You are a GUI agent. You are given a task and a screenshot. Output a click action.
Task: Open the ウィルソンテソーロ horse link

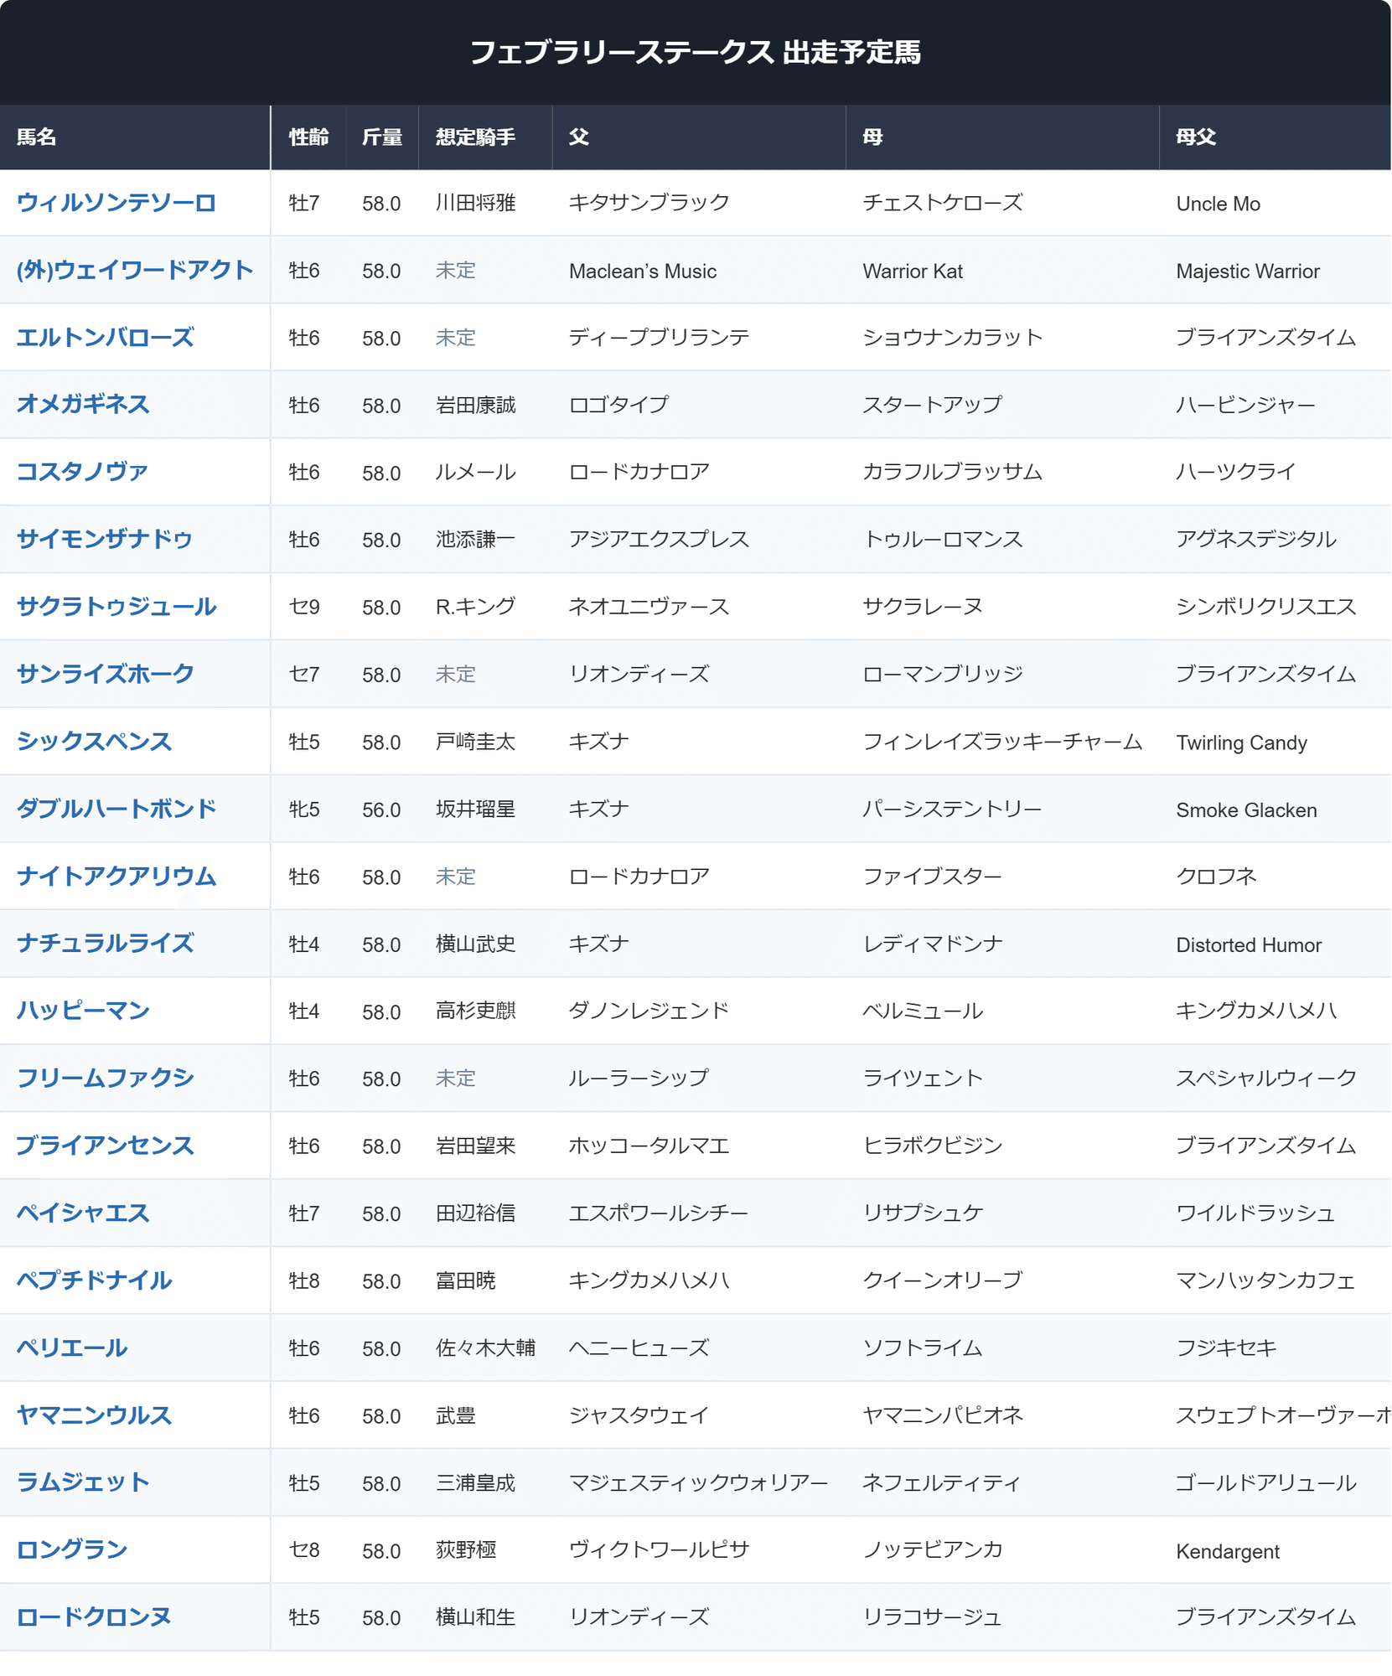coord(116,203)
